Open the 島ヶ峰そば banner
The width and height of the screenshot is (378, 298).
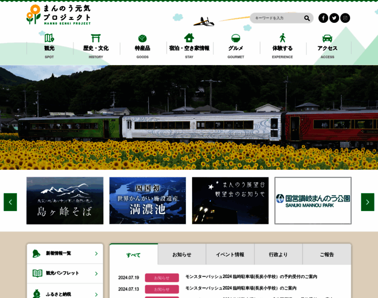65,201
